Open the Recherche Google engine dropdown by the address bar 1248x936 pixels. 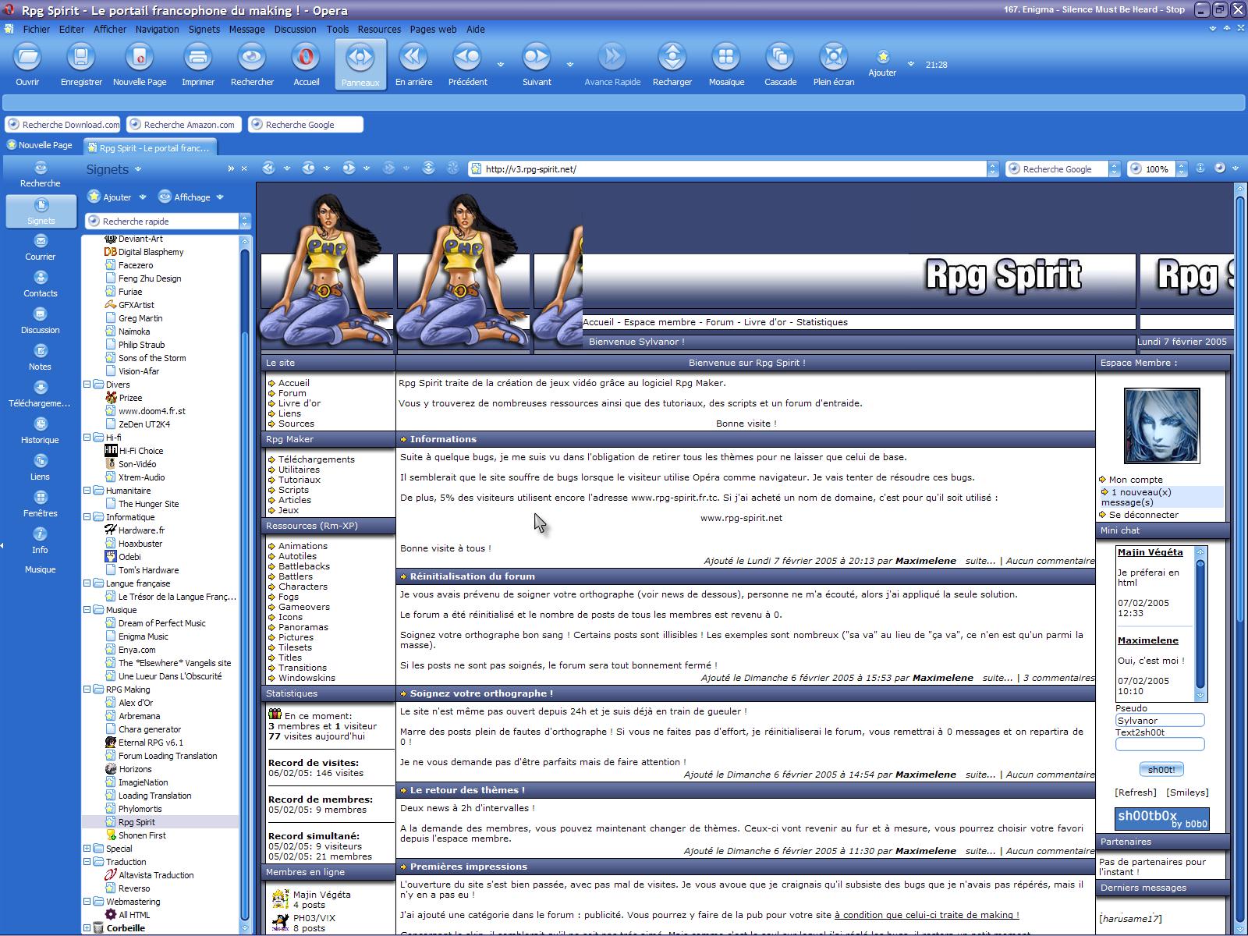1115,168
